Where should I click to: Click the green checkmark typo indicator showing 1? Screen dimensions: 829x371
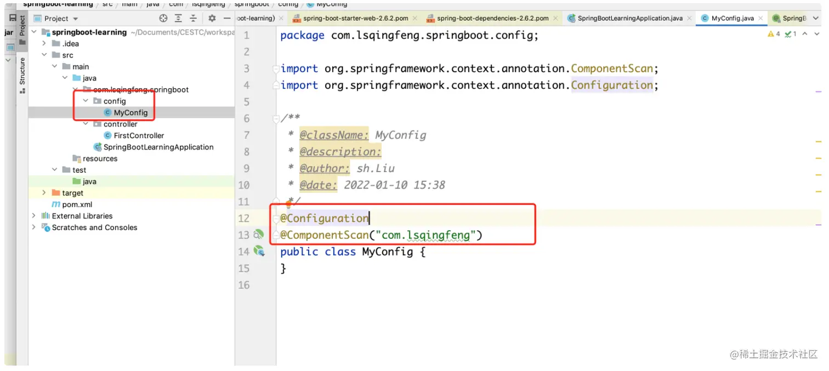click(791, 34)
